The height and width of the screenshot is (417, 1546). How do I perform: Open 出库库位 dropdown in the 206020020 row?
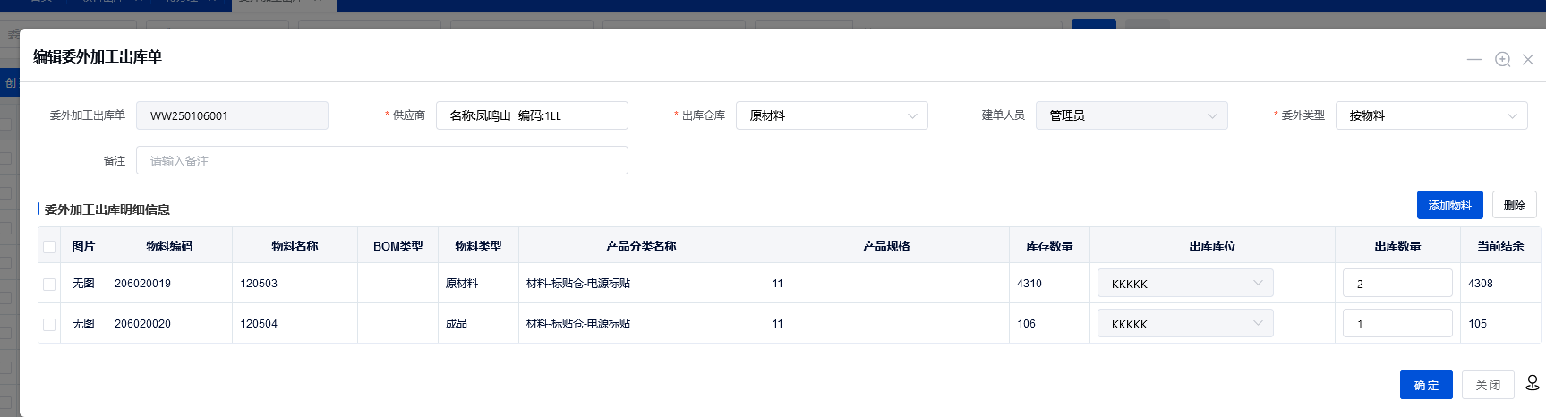[x=1185, y=324]
